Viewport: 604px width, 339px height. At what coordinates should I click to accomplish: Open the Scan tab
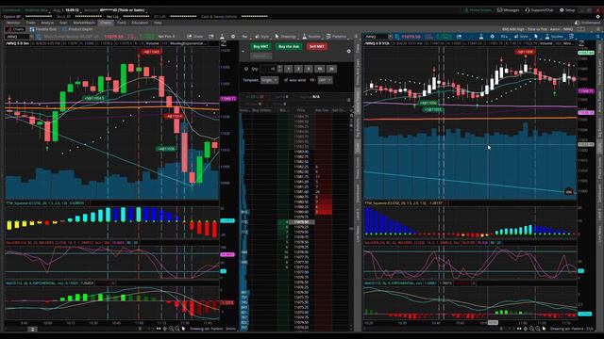[x=63, y=23]
